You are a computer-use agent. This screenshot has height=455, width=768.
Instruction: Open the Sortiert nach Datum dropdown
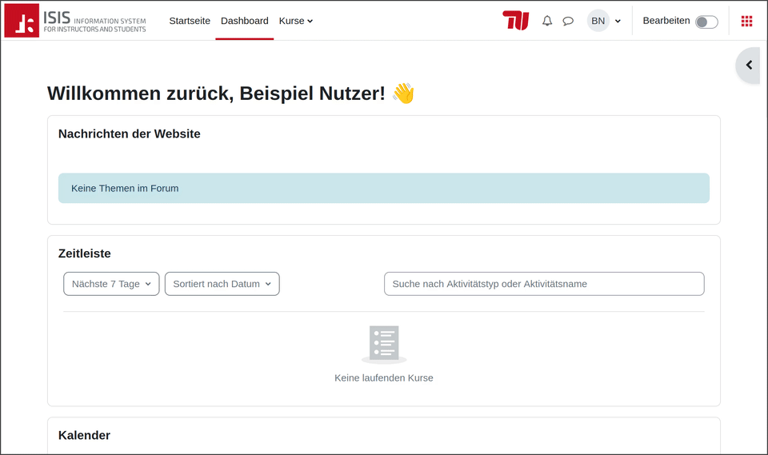[x=222, y=284]
